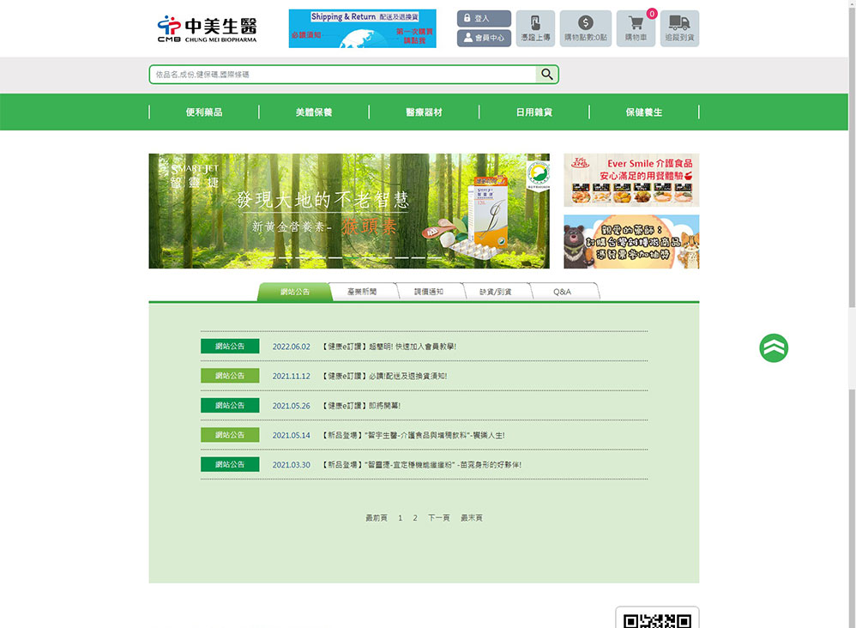Switch to the 調價通知 tab
The height and width of the screenshot is (628, 856).
click(429, 292)
